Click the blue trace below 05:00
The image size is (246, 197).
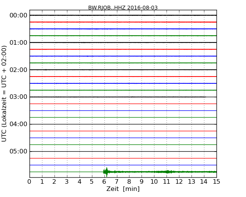pos(123,165)
